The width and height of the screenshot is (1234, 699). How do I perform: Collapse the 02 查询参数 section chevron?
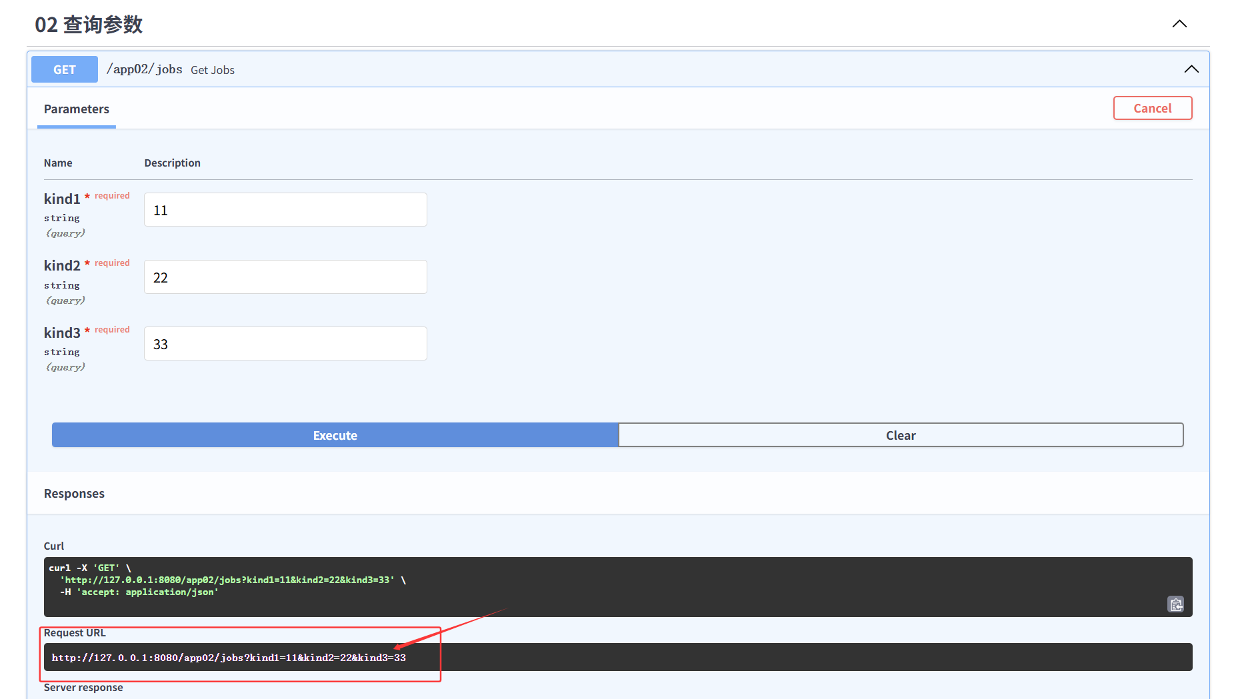pyautogui.click(x=1179, y=24)
